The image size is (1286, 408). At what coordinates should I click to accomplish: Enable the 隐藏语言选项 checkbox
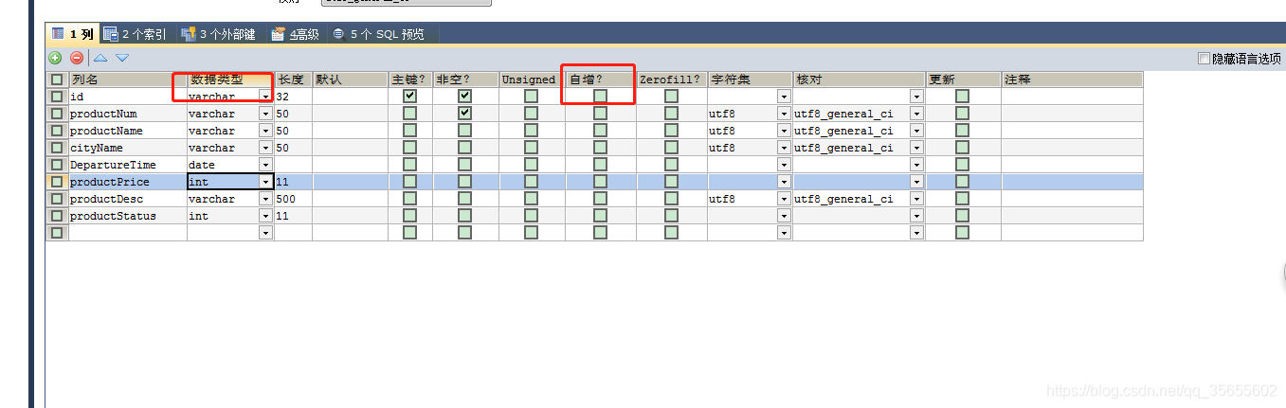1204,59
